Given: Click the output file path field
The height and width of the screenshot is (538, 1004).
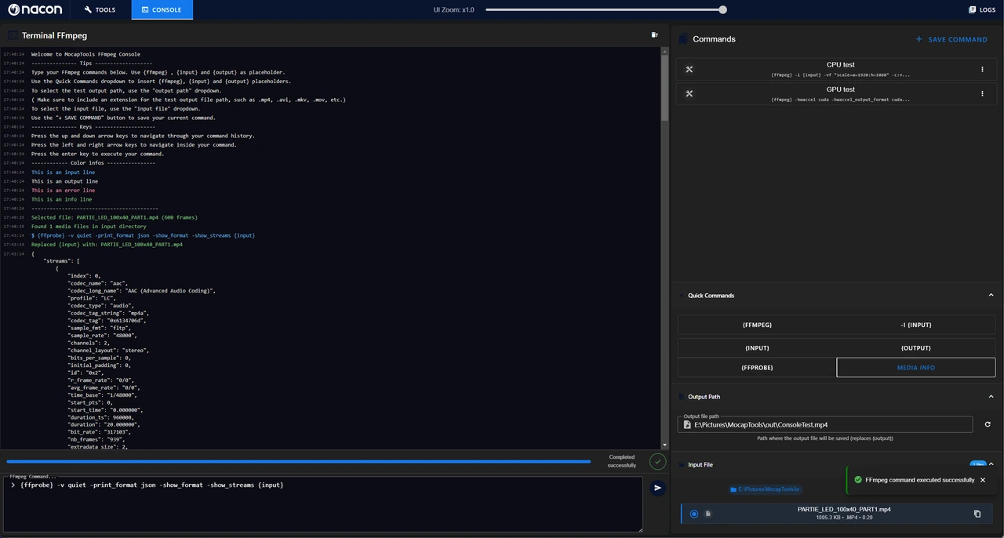Looking at the screenshot, I should [825, 424].
